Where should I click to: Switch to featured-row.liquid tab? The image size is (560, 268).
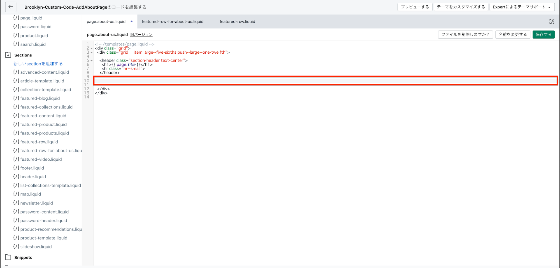pos(237,22)
